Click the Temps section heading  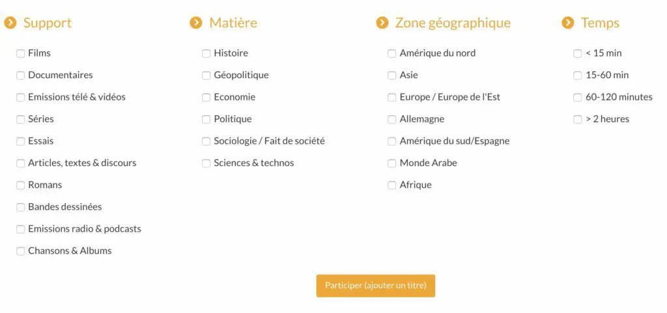pyautogui.click(x=600, y=23)
